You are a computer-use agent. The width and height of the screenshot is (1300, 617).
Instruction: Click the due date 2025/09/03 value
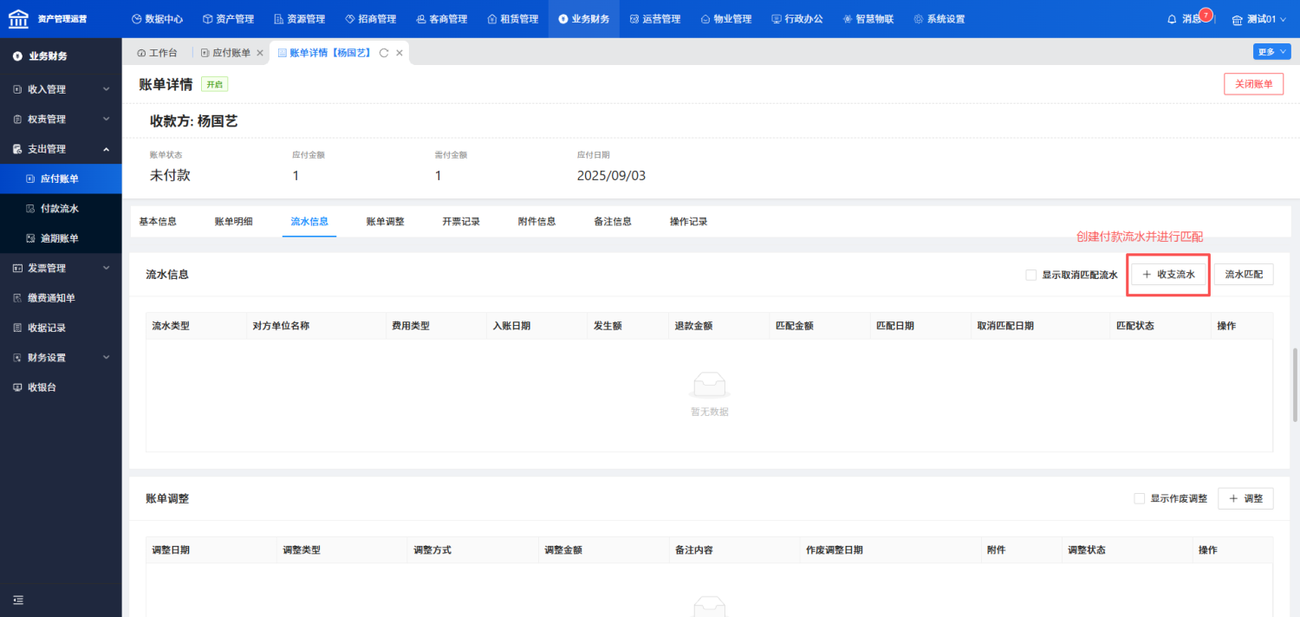click(x=611, y=175)
